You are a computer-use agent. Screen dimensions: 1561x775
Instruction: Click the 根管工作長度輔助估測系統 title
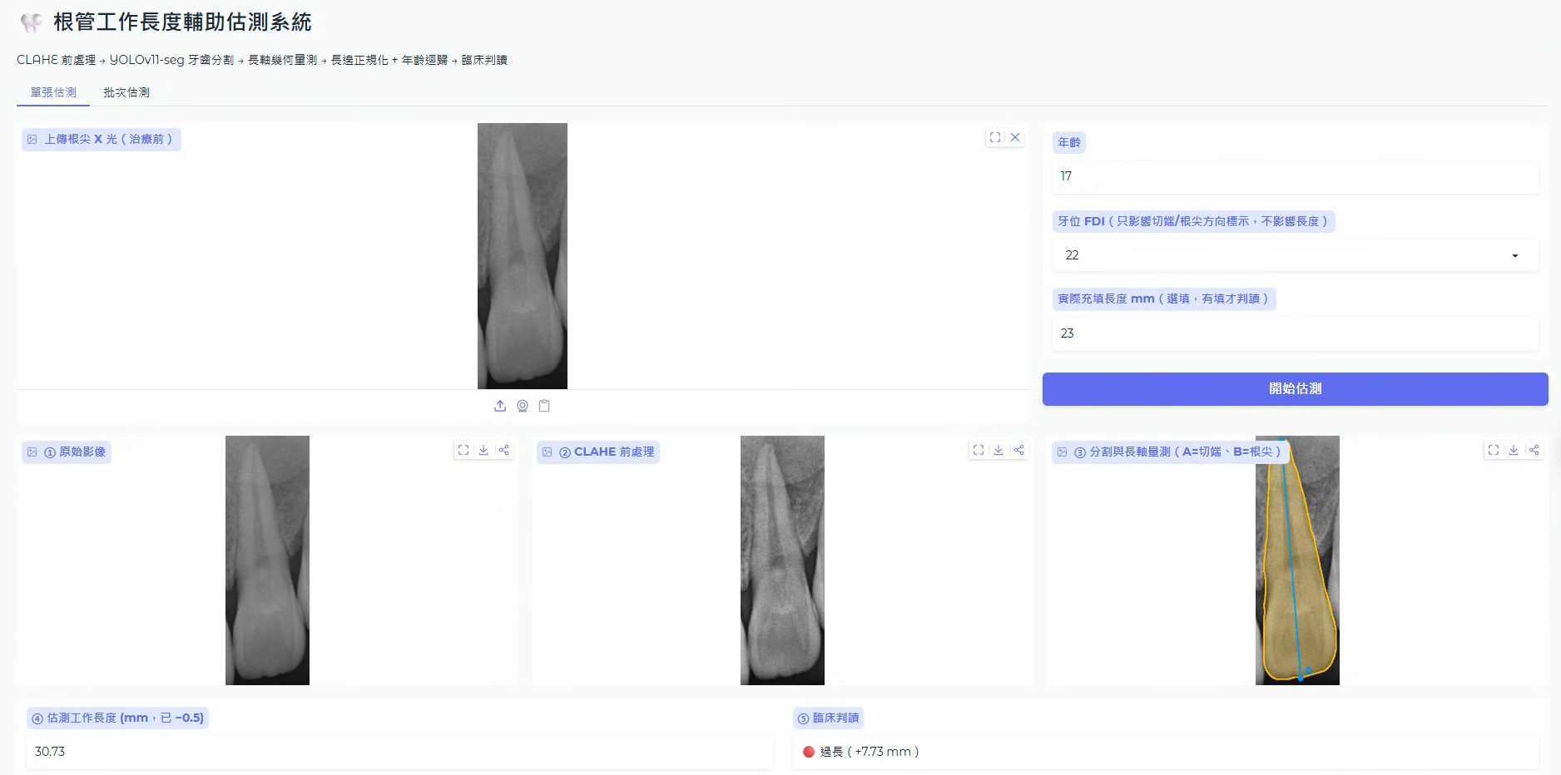pyautogui.click(x=182, y=22)
